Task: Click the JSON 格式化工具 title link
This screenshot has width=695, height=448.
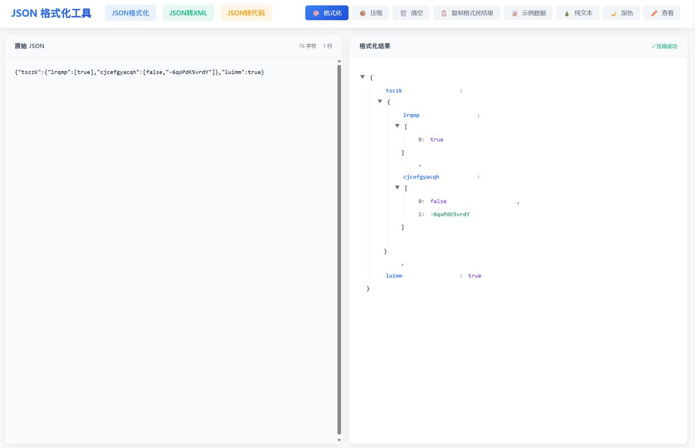Action: [51, 13]
